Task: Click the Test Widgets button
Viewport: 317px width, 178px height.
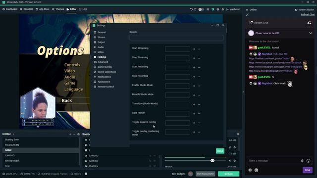Action: tap(178, 174)
